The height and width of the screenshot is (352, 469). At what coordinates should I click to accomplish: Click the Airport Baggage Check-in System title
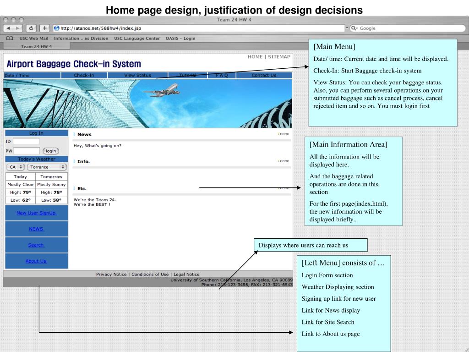74,64
